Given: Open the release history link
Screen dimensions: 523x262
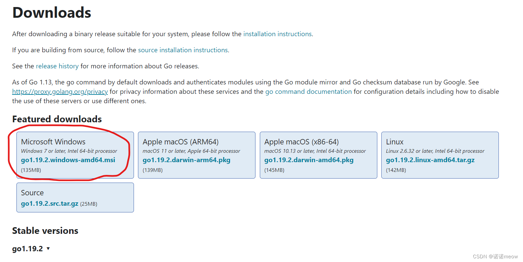Looking at the screenshot, I should [57, 66].
